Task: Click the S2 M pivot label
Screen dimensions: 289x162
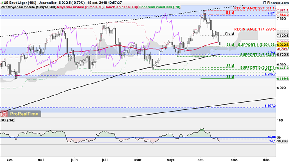Action: click(230, 66)
